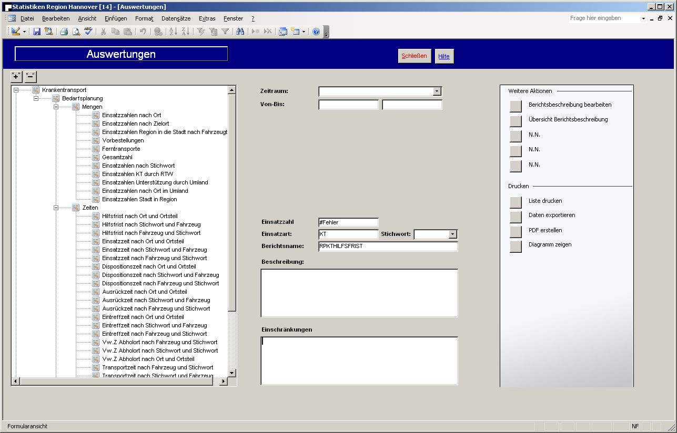Click the Save floppy disk icon

click(37, 32)
